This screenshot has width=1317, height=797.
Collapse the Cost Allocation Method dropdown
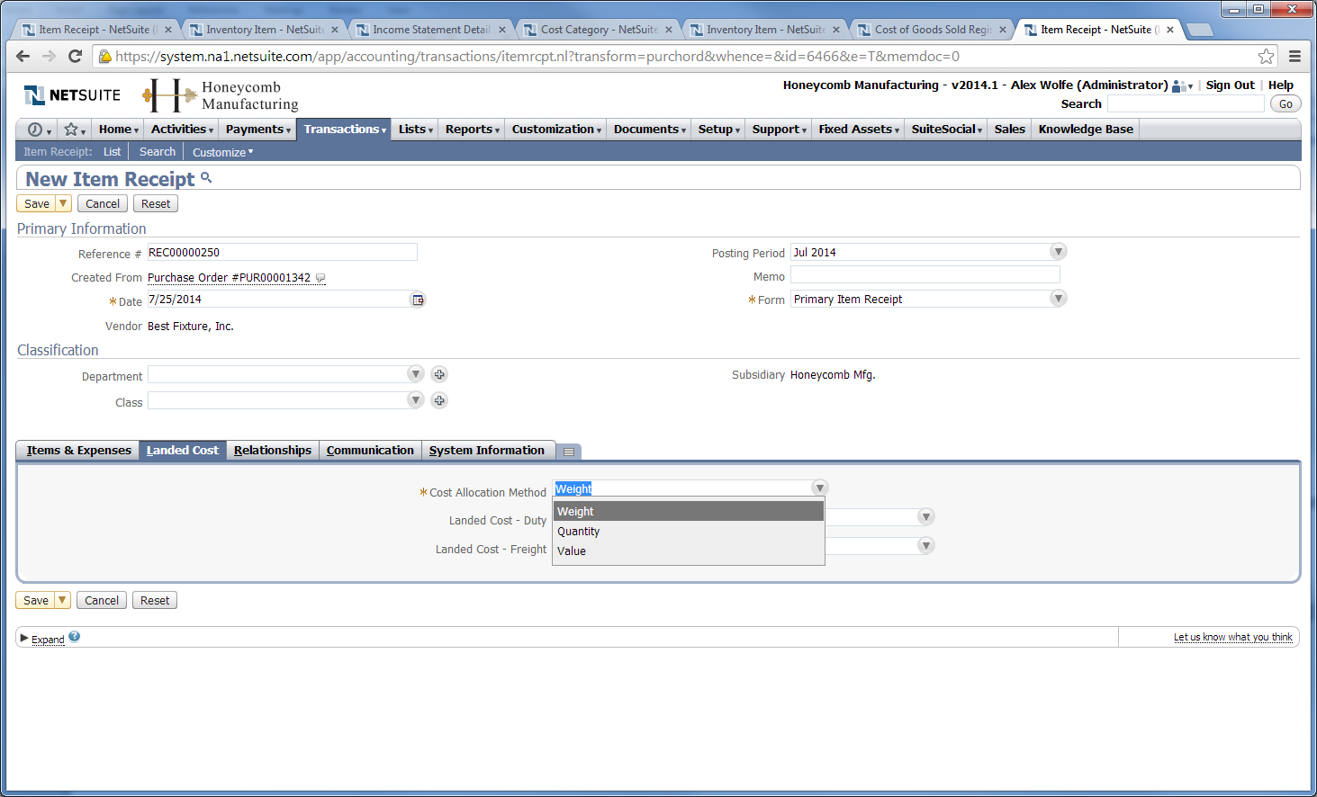click(819, 488)
